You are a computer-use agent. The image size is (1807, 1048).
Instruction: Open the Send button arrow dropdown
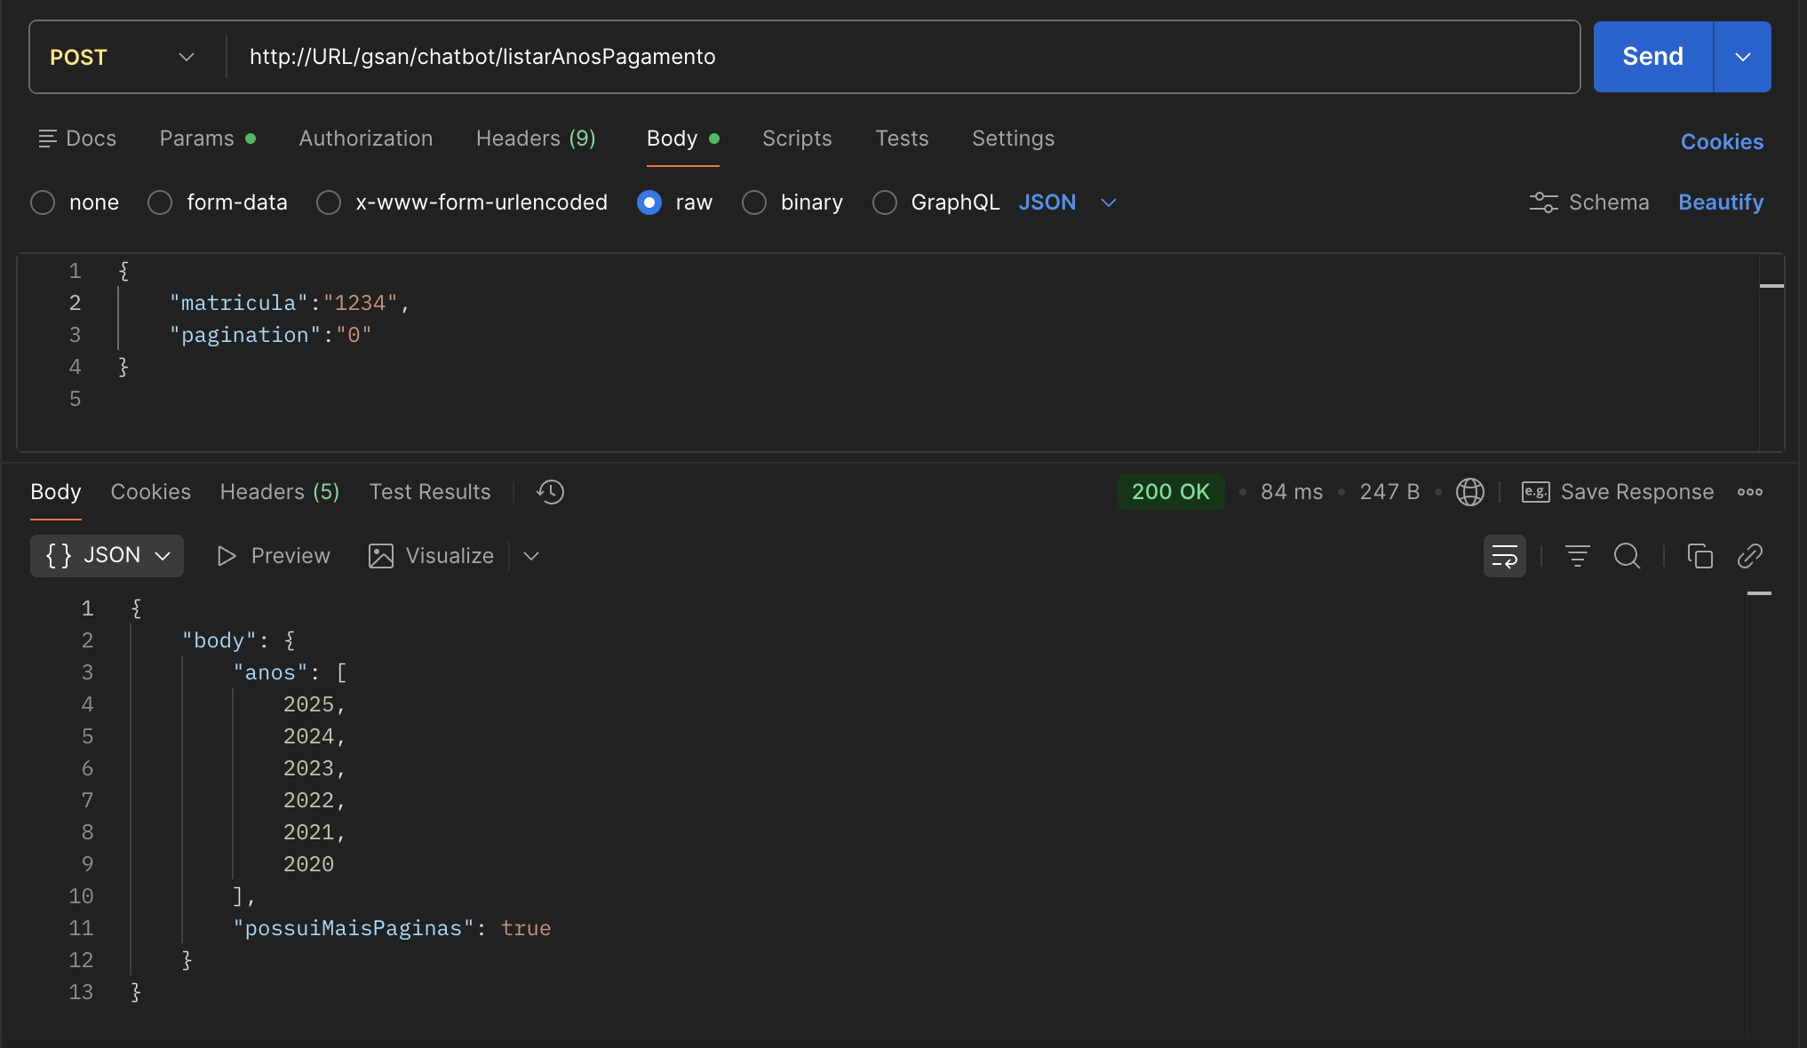coord(1742,57)
